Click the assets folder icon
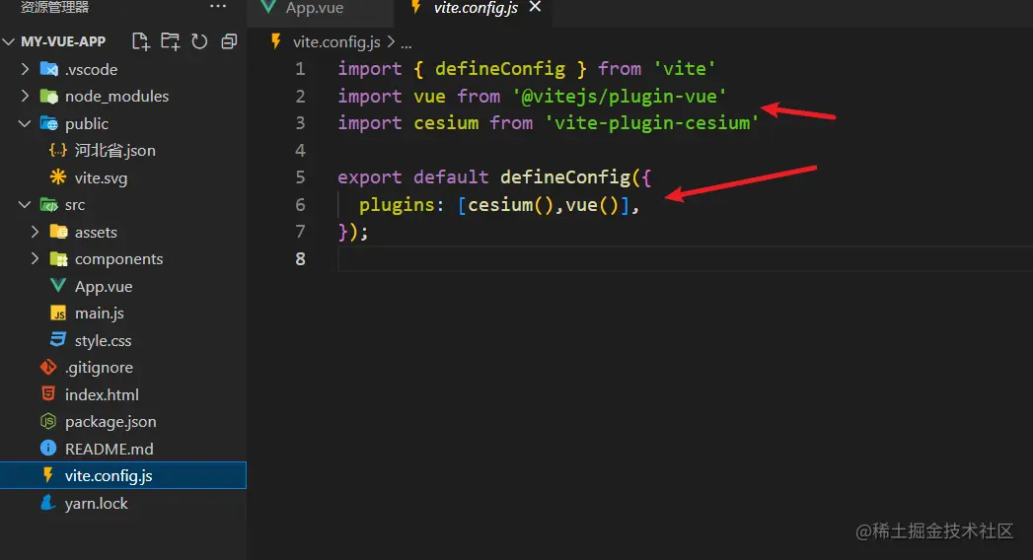 tap(58, 232)
